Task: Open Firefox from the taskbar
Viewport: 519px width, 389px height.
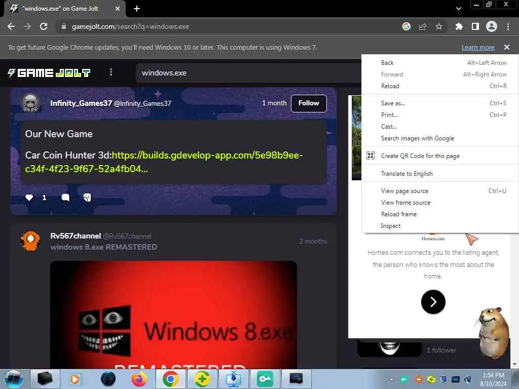Action: [x=139, y=379]
